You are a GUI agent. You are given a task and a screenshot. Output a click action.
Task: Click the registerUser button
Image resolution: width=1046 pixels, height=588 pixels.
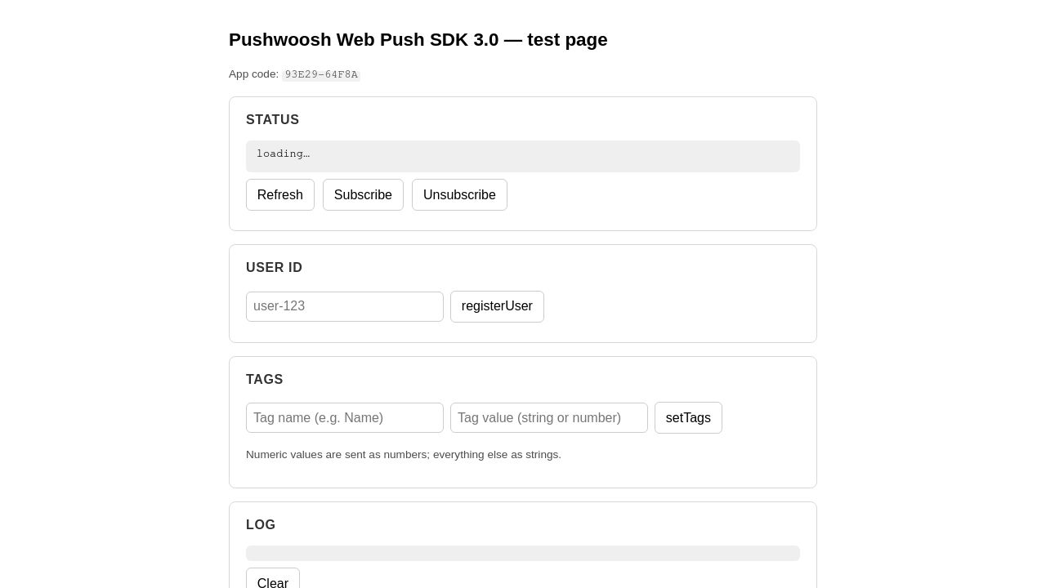tap(497, 306)
